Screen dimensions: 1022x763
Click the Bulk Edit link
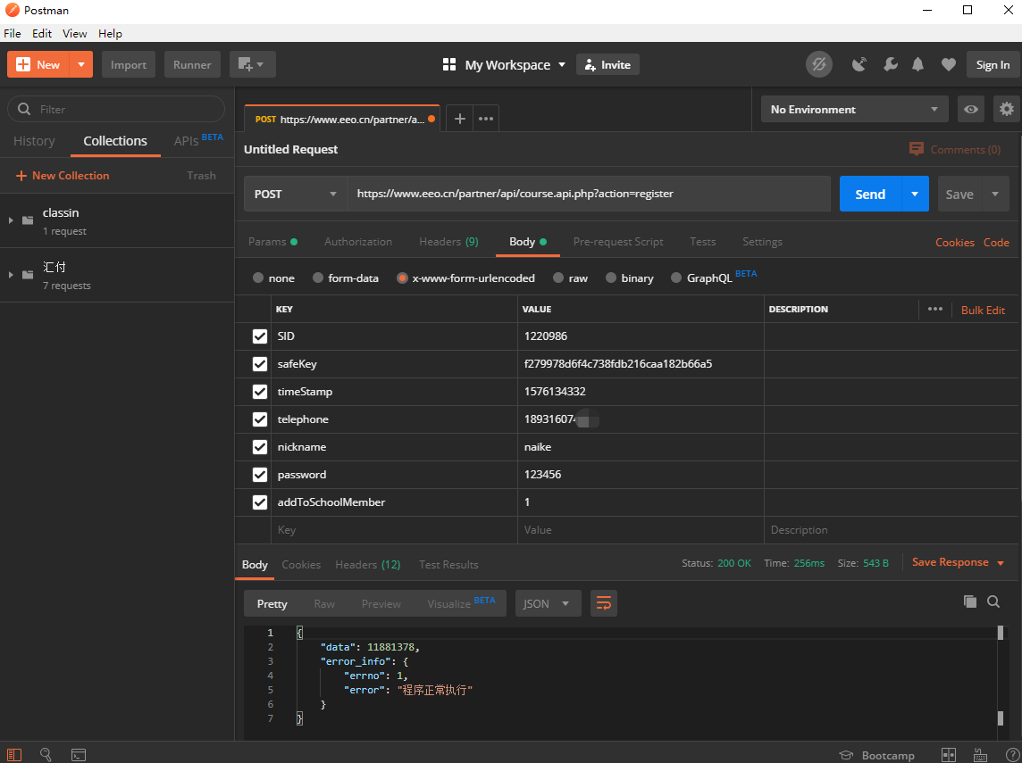click(x=983, y=310)
